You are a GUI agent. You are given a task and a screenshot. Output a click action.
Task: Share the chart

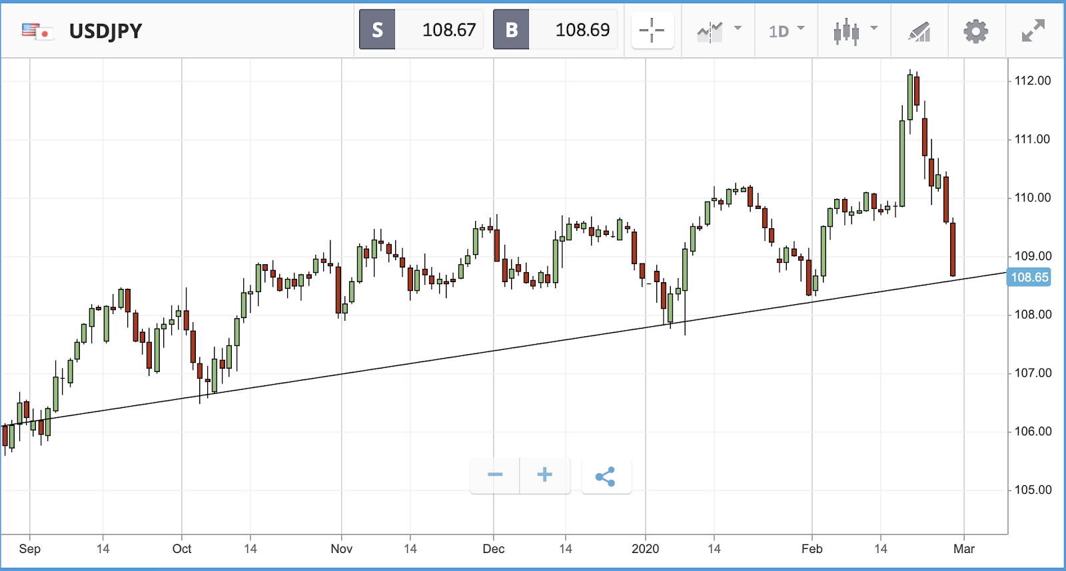pyautogui.click(x=606, y=476)
